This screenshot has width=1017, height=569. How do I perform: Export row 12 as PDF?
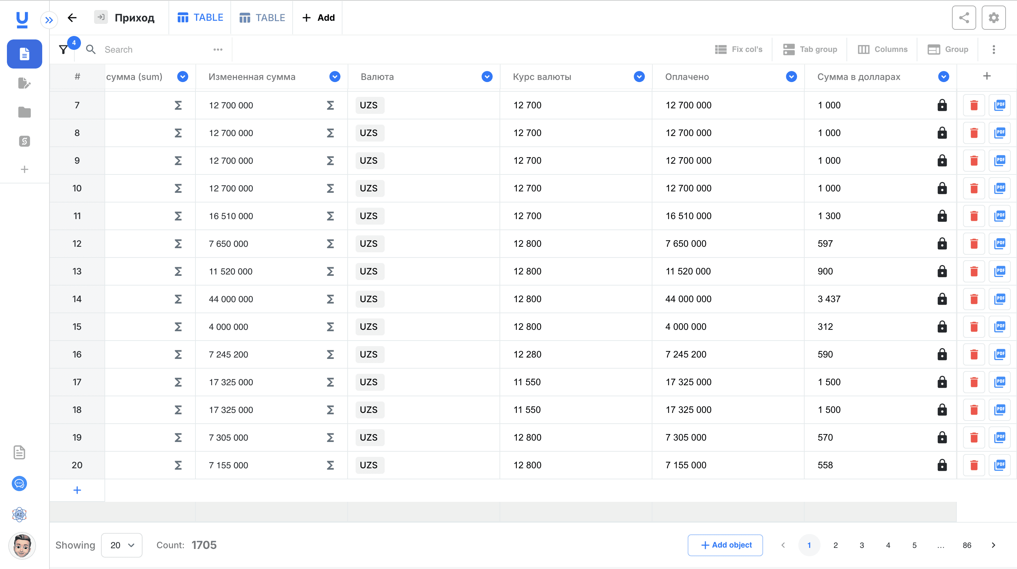tap(1000, 243)
